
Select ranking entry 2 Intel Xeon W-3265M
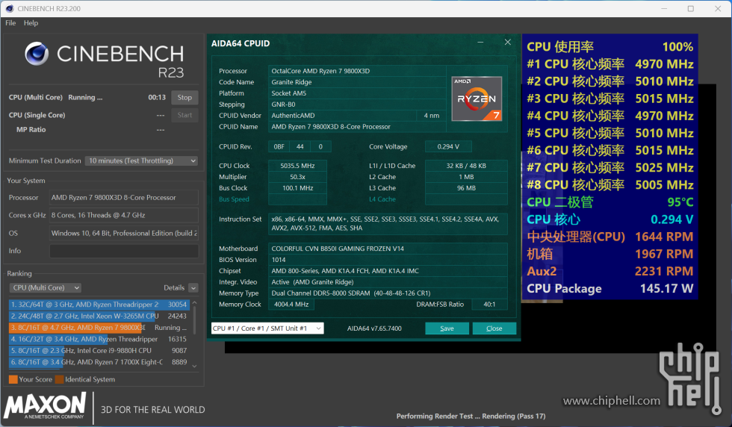pyautogui.click(x=99, y=316)
